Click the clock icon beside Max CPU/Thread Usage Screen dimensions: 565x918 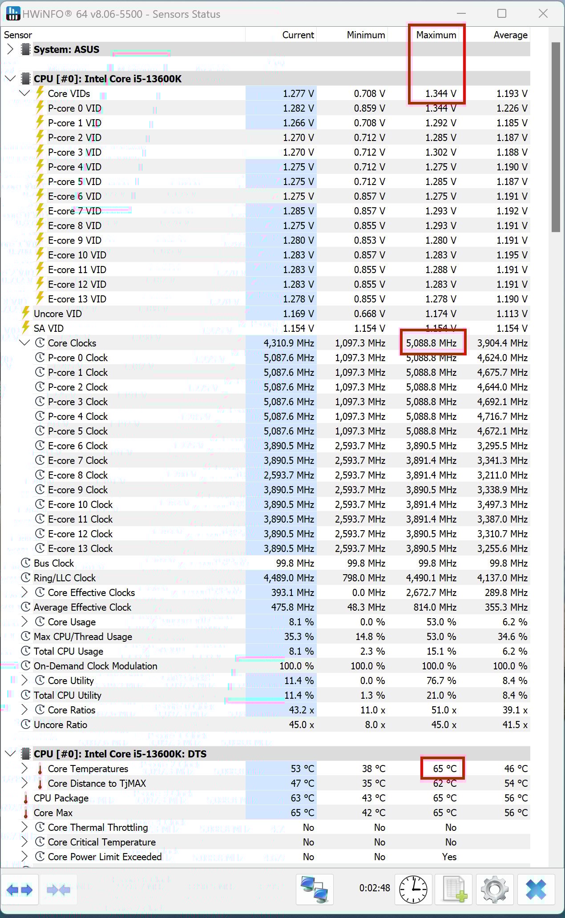(26, 636)
